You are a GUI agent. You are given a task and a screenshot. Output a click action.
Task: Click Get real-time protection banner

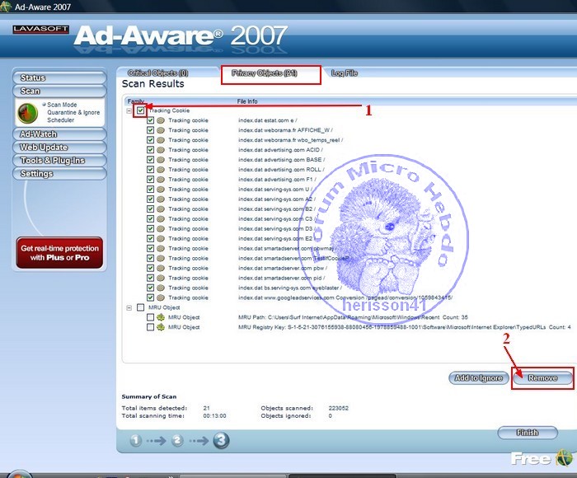click(59, 253)
